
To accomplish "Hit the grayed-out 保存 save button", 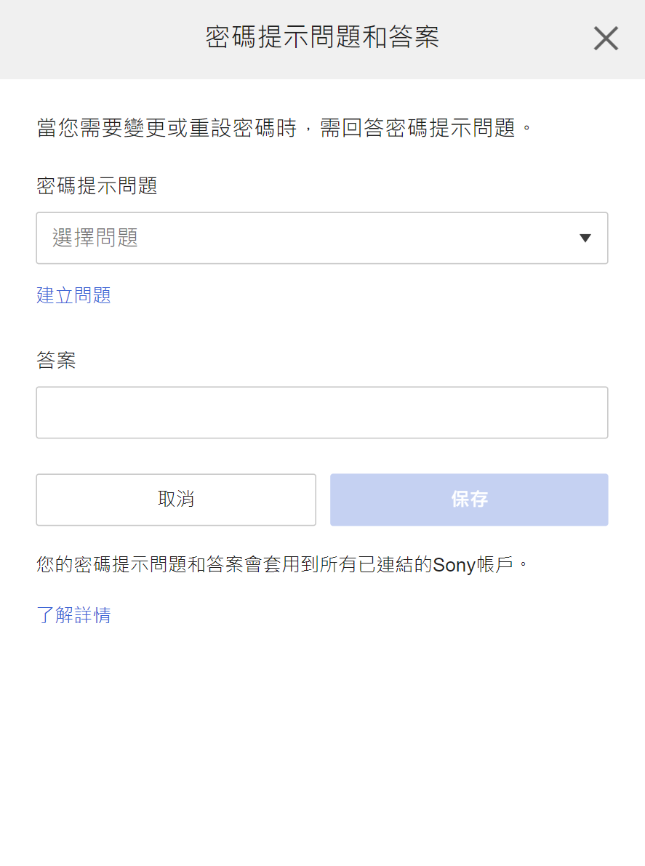I will coord(468,500).
